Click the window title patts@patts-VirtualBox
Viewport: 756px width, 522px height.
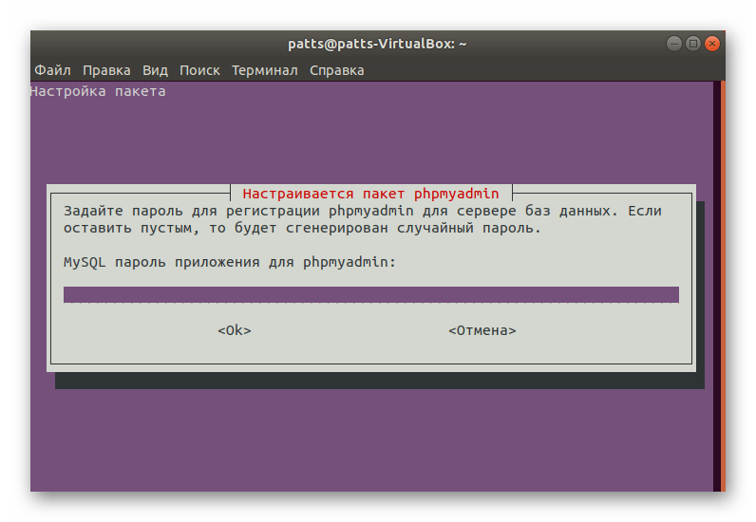pyautogui.click(x=377, y=44)
